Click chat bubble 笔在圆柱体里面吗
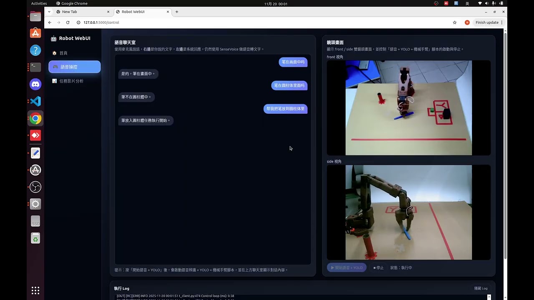The width and height of the screenshot is (534, 300). tap(289, 85)
